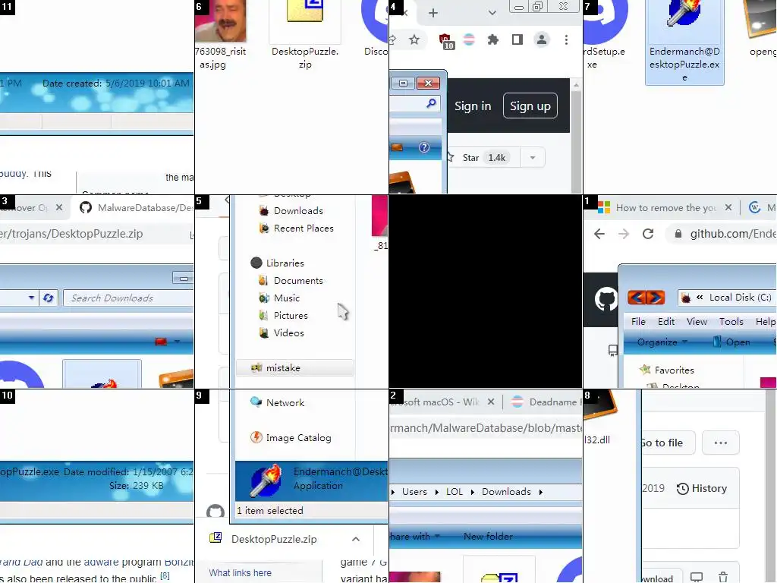Switch to the Deadname tab
Screen dimensions: 777x583
(545, 402)
